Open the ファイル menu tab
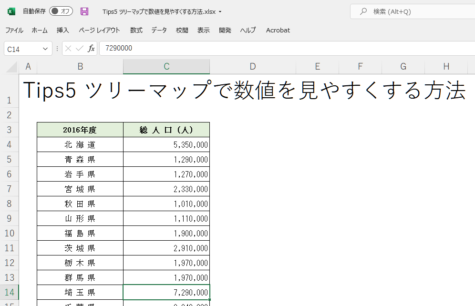Viewport: 475px width, 306px height. pyautogui.click(x=14, y=30)
